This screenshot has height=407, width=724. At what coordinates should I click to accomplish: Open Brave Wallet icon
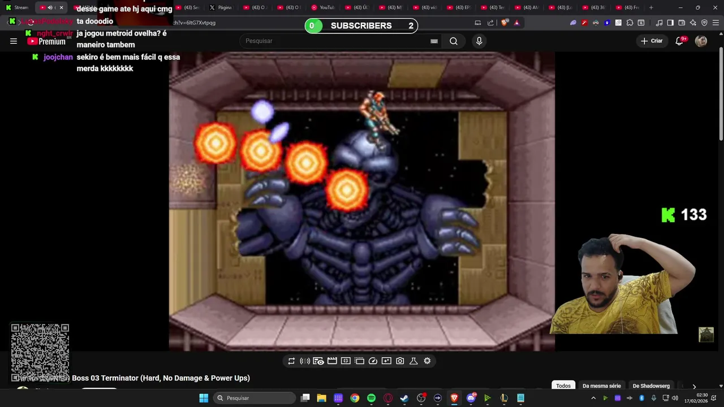tap(682, 23)
